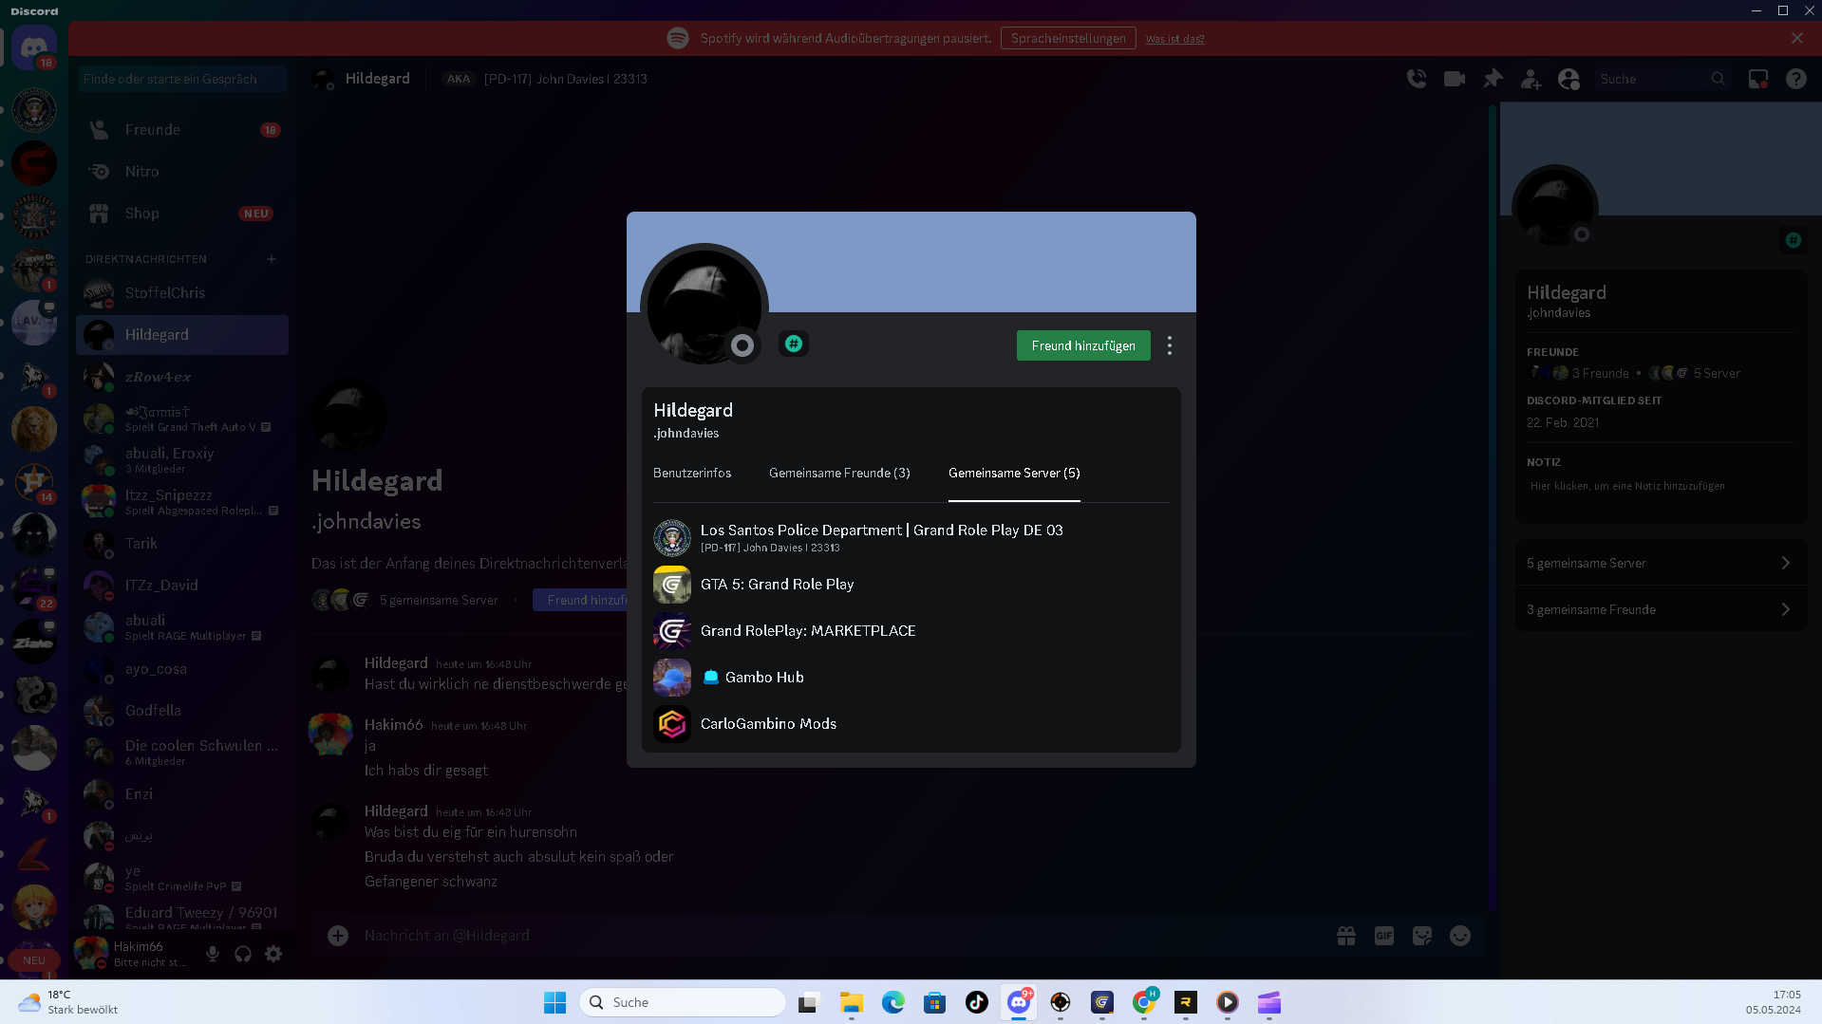Image resolution: width=1822 pixels, height=1024 pixels.
Task: Open the emoji picker
Action: (1460, 936)
